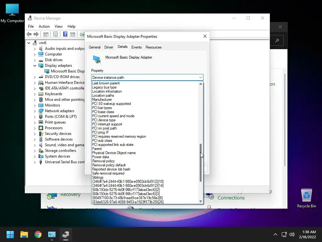Click the Network adapters icon
This screenshot has width=322, height=242.
(x=41, y=111)
